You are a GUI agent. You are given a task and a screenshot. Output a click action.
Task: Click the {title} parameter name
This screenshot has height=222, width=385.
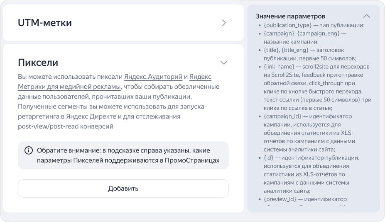tap(272, 50)
